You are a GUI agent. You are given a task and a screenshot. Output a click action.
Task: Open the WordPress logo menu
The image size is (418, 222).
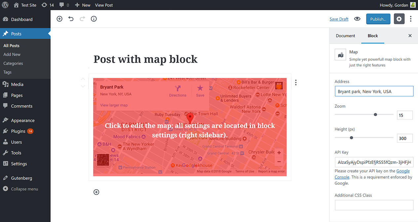click(5, 5)
